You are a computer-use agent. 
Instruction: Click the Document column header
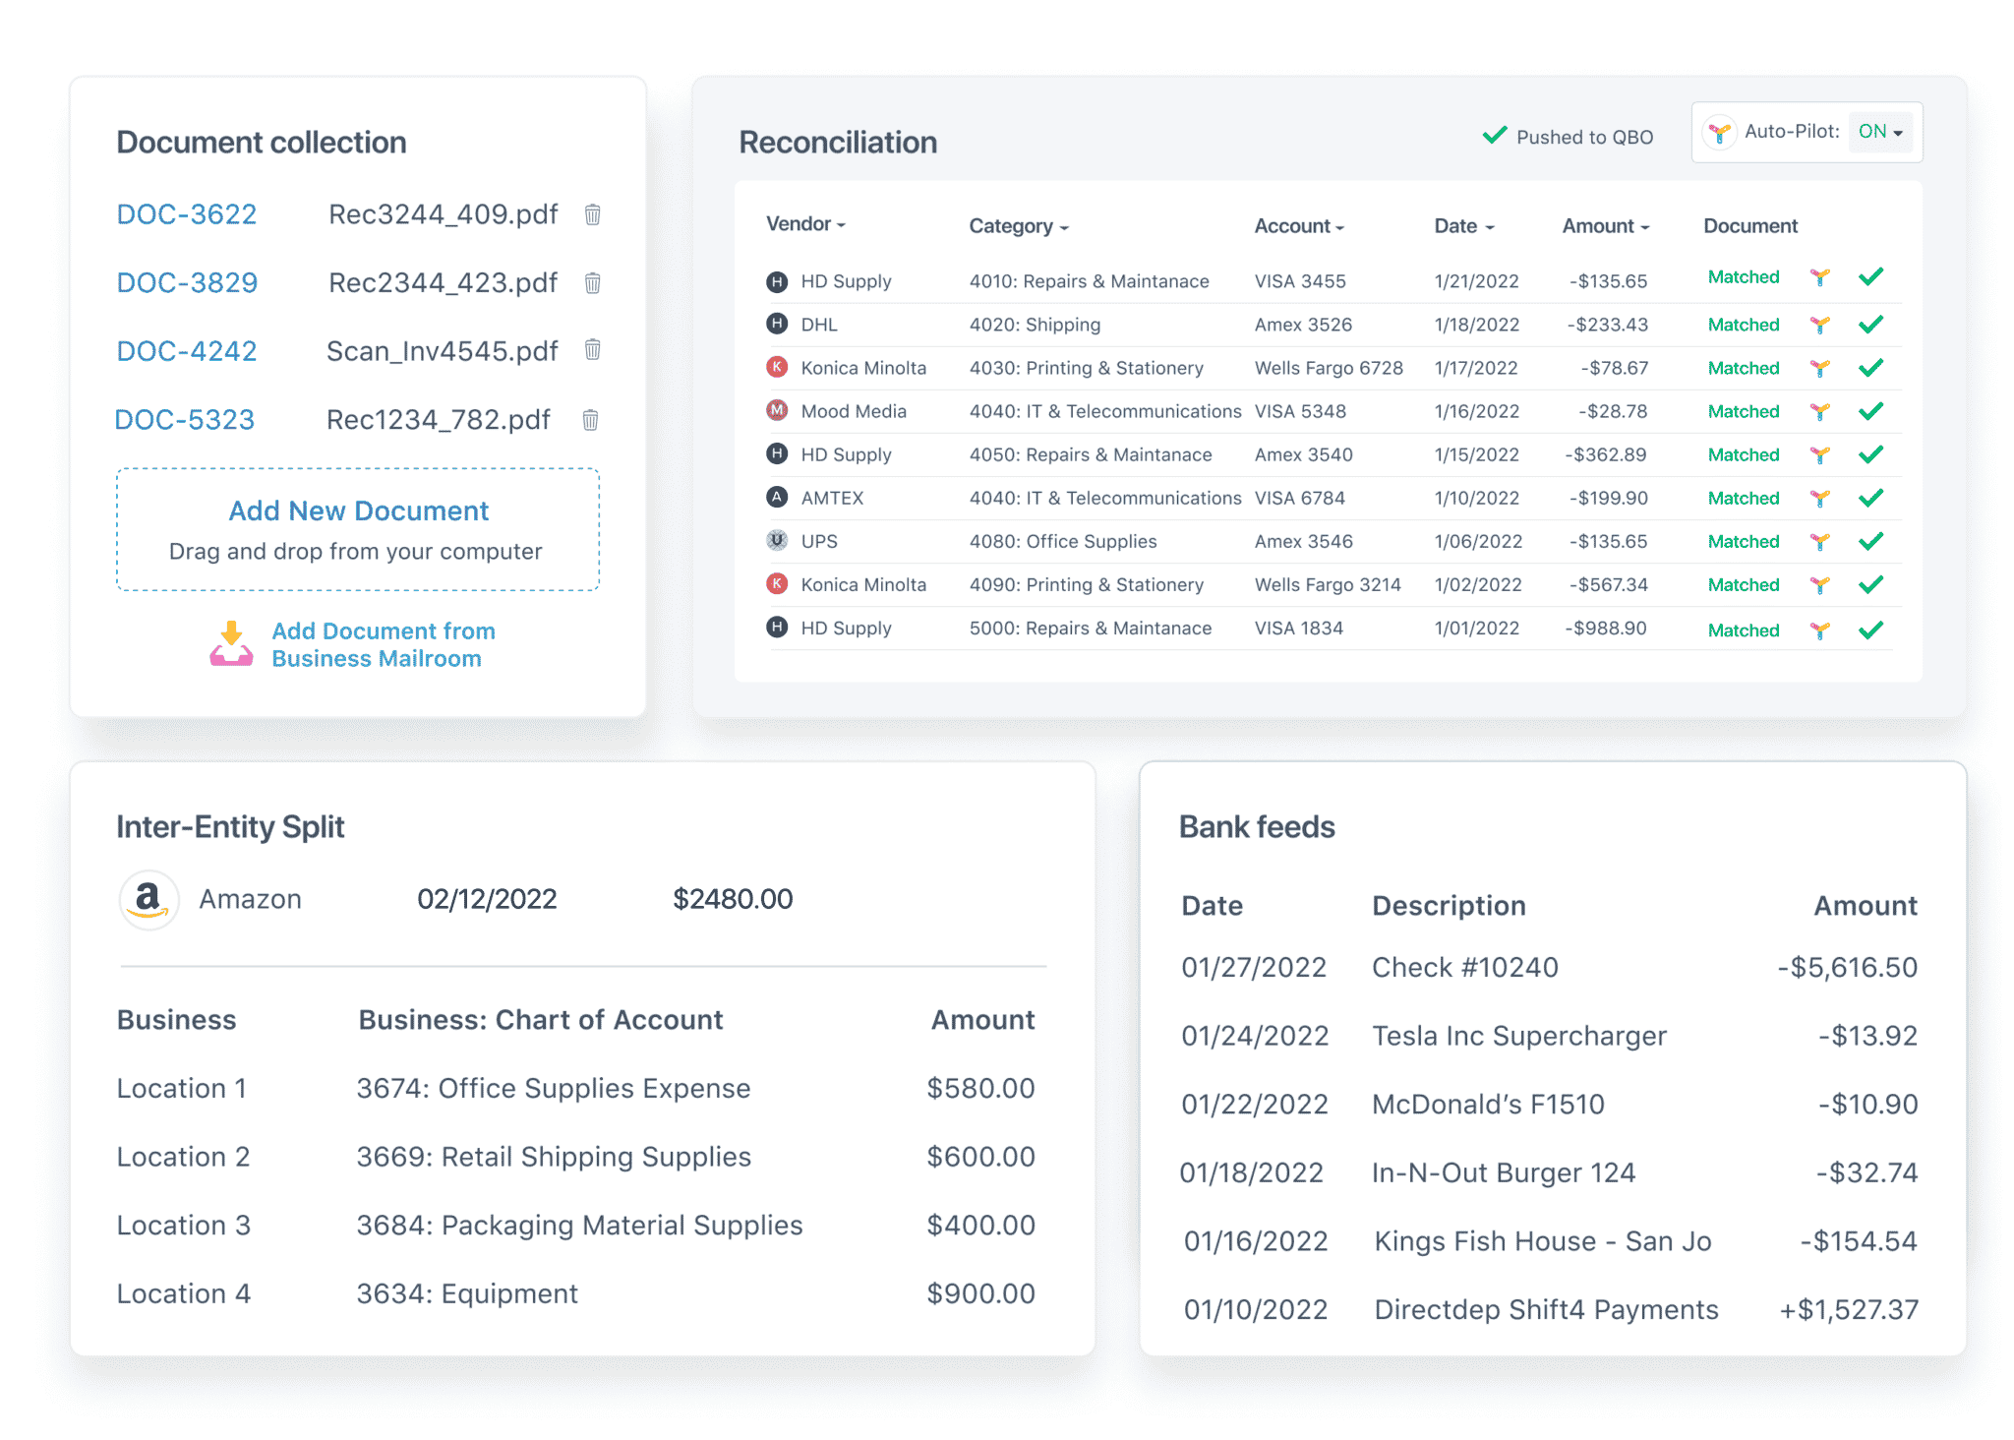tap(1750, 226)
